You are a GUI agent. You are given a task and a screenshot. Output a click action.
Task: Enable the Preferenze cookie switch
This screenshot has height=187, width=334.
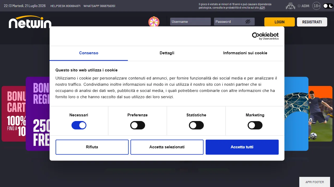tap(138, 125)
